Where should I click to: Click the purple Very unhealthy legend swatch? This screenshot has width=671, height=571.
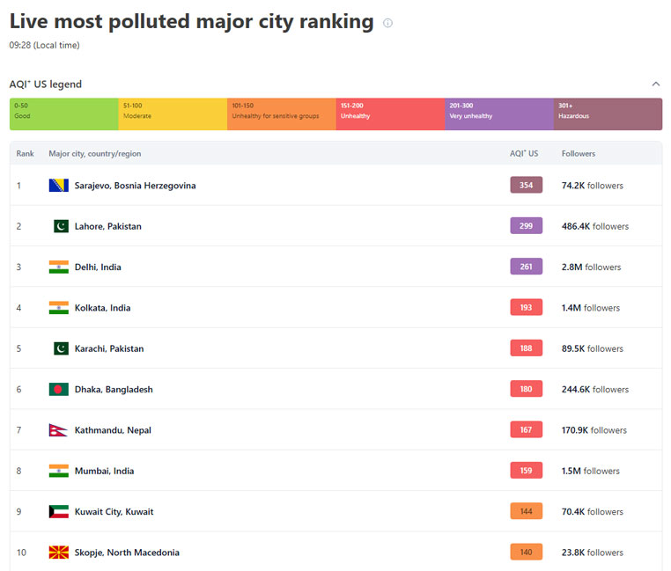[x=498, y=113]
